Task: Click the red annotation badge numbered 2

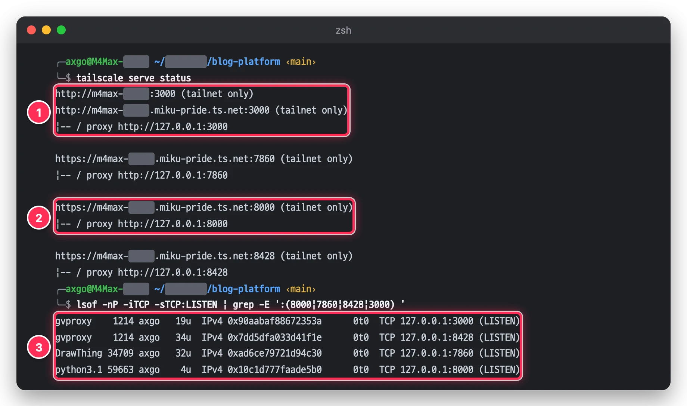Action: [x=39, y=218]
